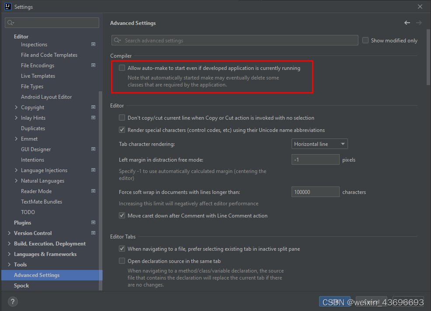431x311 pixels.
Task: Click the help question mark button
Action: coord(12,302)
